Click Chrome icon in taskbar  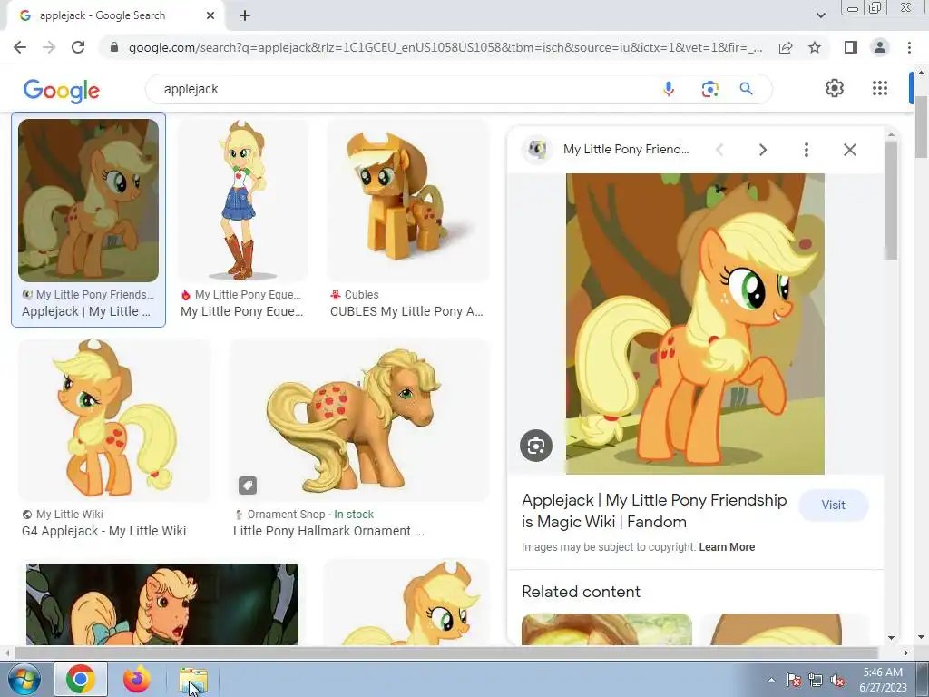coord(81,679)
